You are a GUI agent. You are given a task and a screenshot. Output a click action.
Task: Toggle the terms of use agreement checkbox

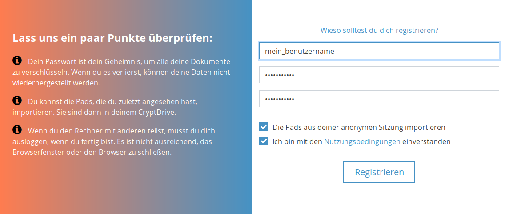coord(264,141)
